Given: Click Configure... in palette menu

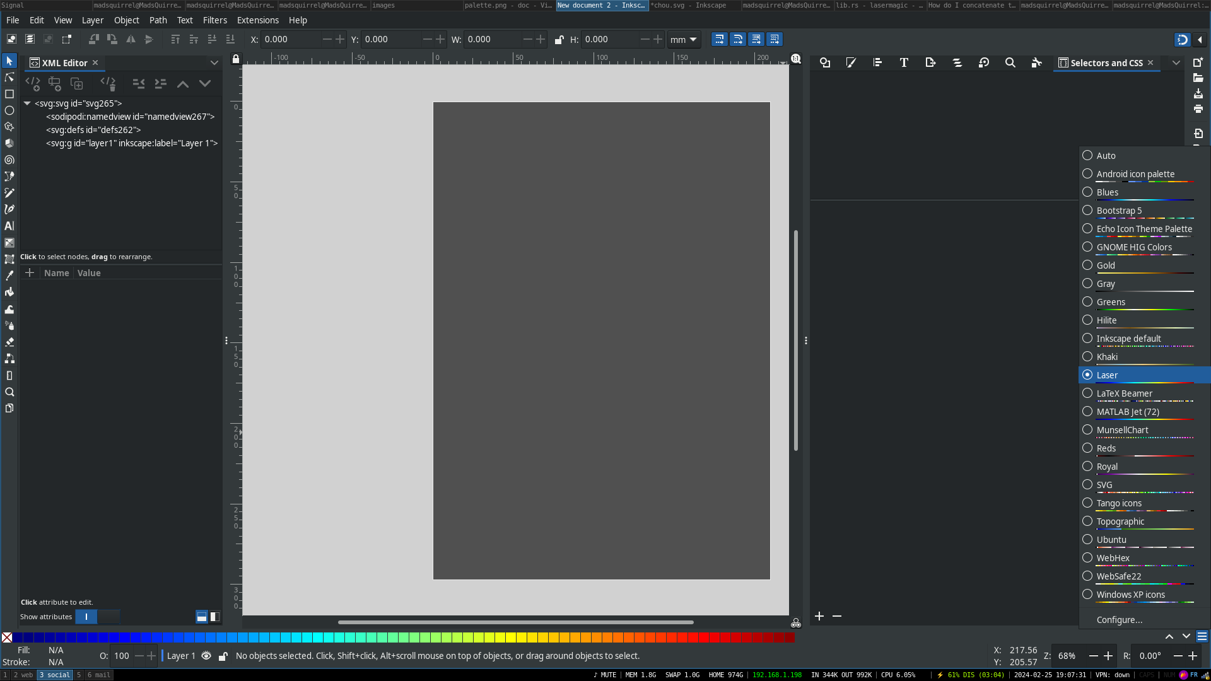Looking at the screenshot, I should pyautogui.click(x=1120, y=620).
